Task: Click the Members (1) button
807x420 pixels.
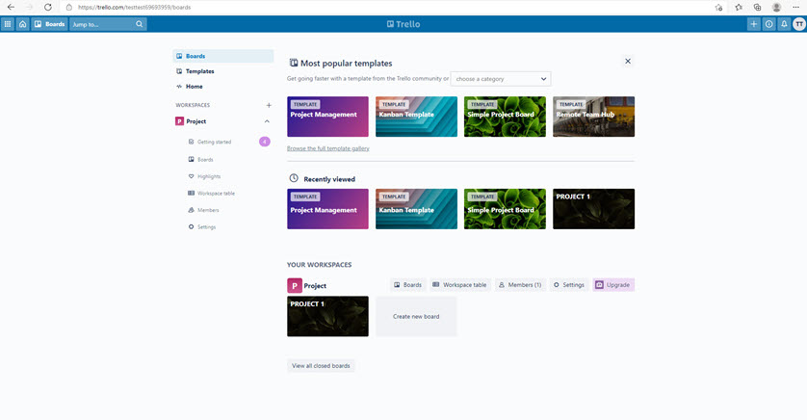Action: tap(520, 284)
